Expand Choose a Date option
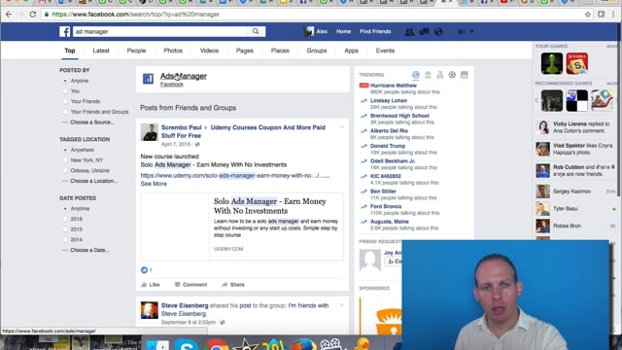Viewport: 622px width, 350px height. 89,250
